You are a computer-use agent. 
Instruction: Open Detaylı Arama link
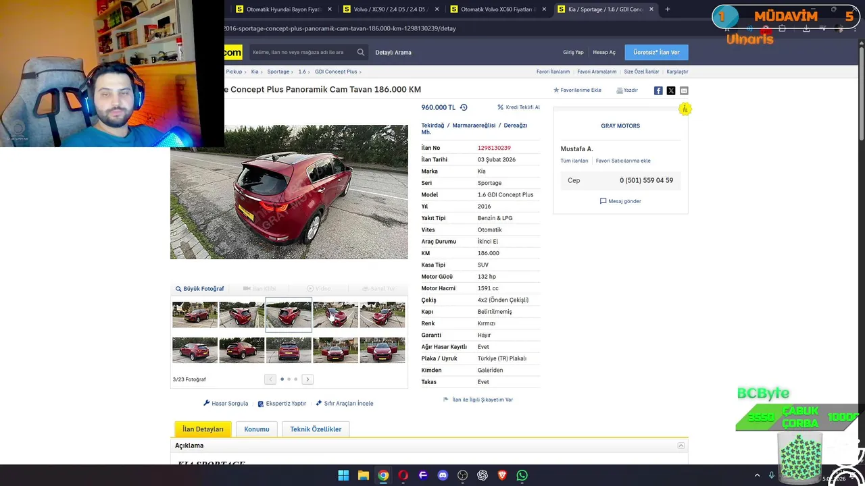(393, 52)
